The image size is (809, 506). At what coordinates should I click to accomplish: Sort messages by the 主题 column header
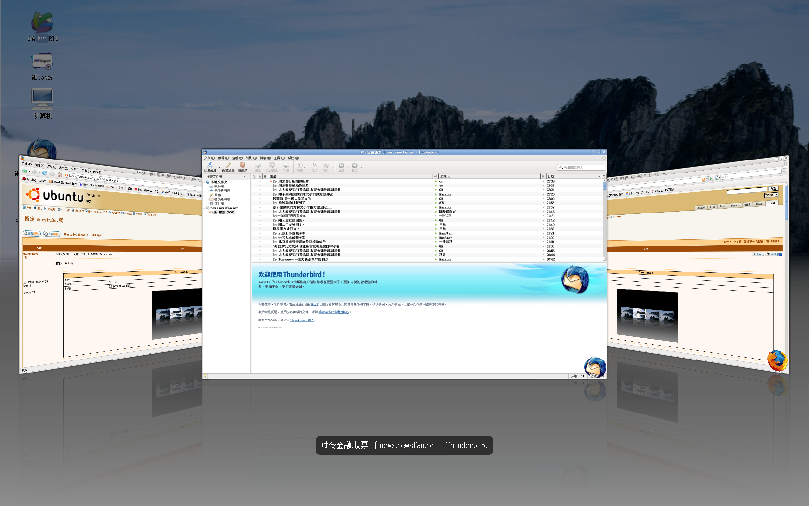(x=350, y=176)
